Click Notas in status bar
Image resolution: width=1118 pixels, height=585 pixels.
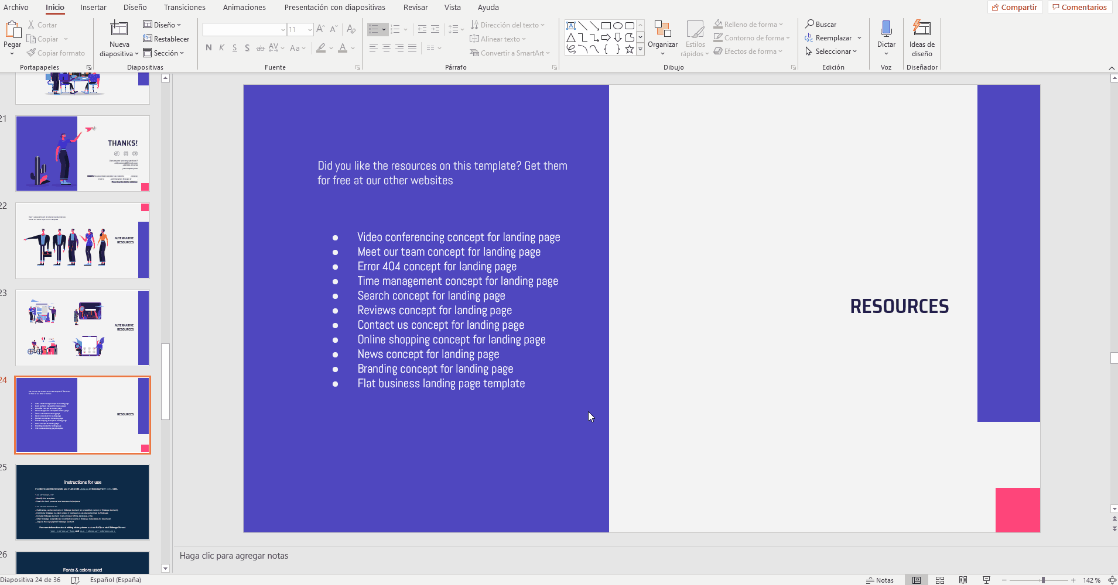tap(880, 580)
